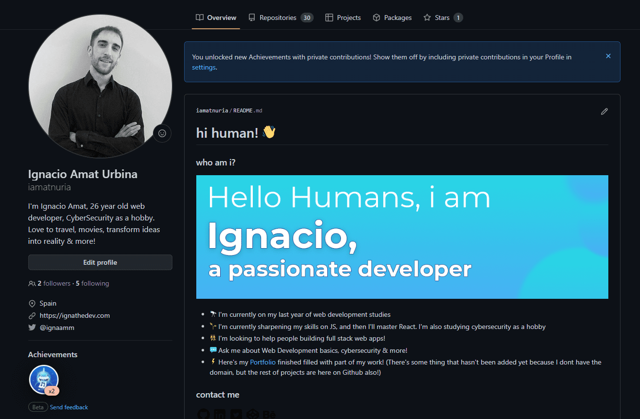
Task: Open the CodePen contact icon
Action: point(252,415)
